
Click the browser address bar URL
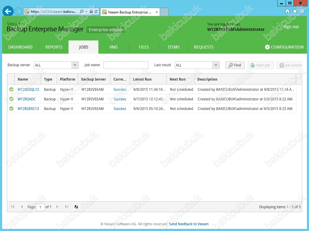[54, 12]
